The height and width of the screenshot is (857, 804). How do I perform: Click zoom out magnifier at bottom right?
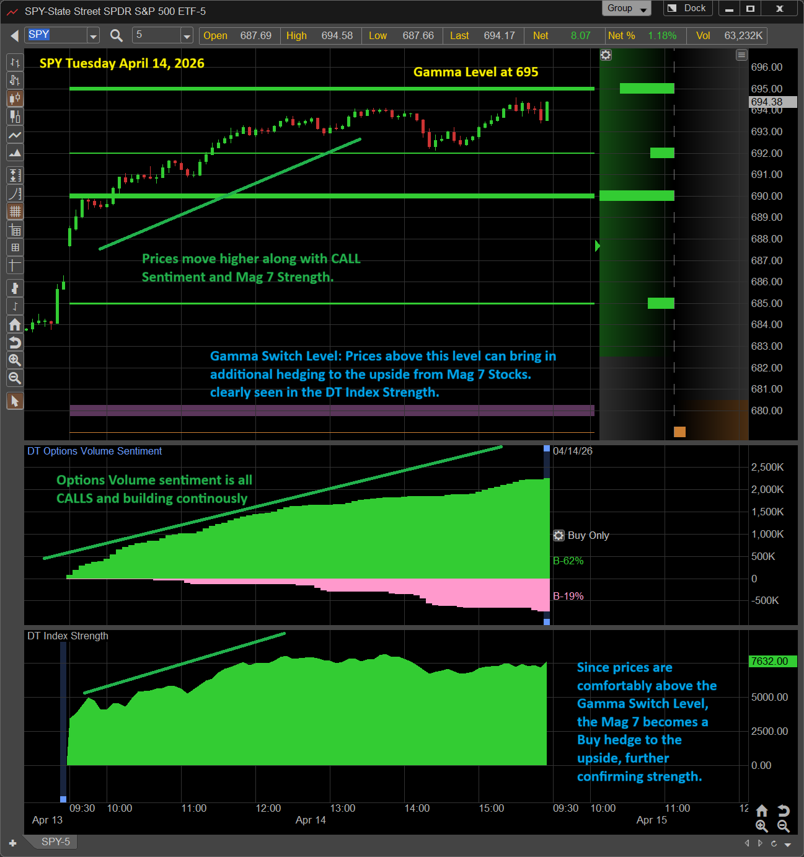click(x=784, y=826)
